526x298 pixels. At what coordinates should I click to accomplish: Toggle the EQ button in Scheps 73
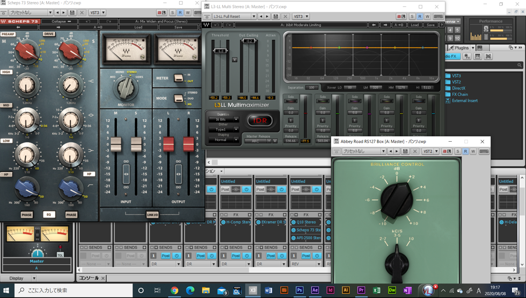coord(49,215)
